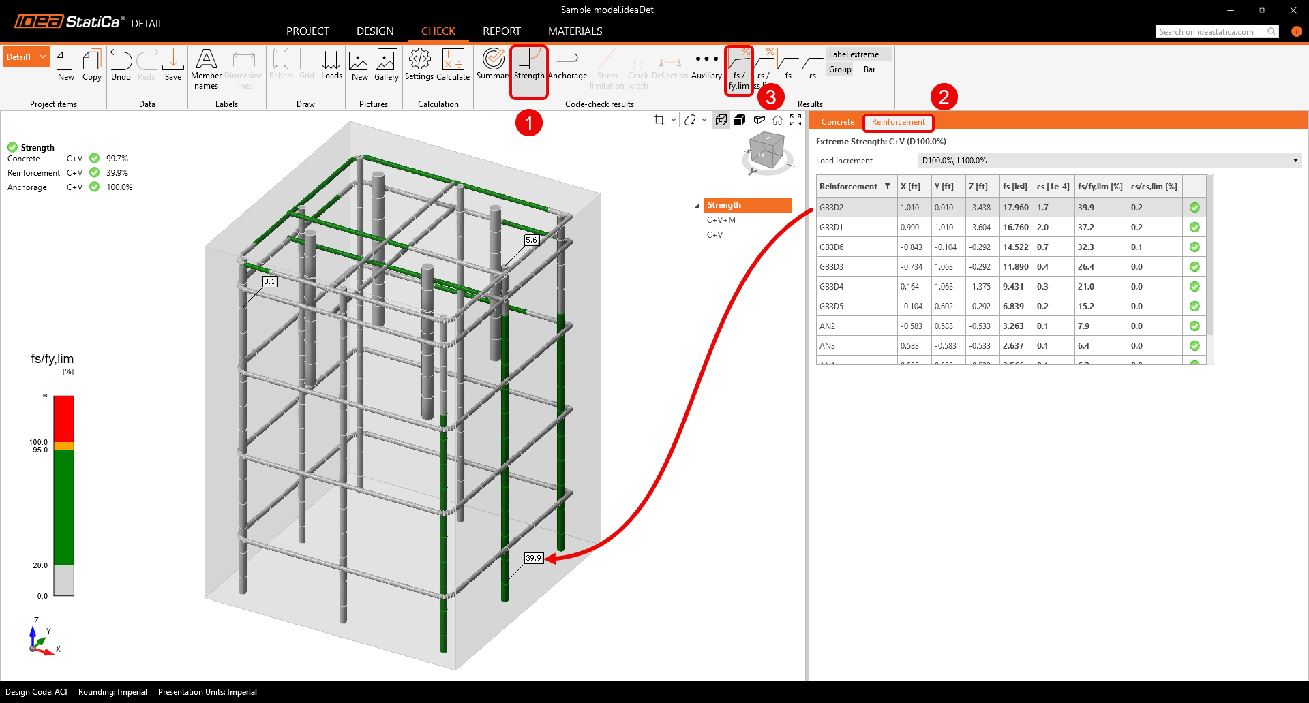Enable Bar results display mode
The image size is (1309, 703).
(869, 69)
